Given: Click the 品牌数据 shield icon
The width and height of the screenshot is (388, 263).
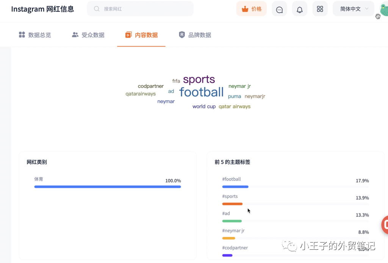Looking at the screenshot, I should point(182,34).
